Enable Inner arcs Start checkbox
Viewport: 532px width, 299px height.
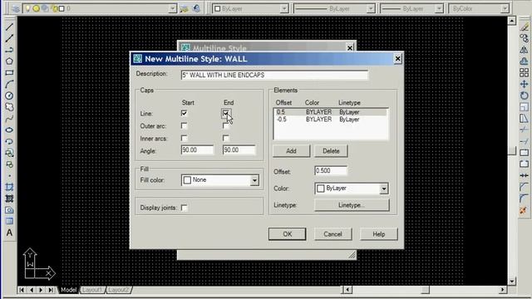pos(184,139)
